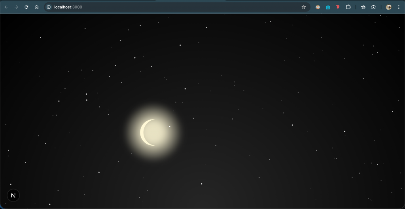Viewport: 405px width, 209px height.
Task: Open the red ninja figure extension
Action: click(x=338, y=7)
